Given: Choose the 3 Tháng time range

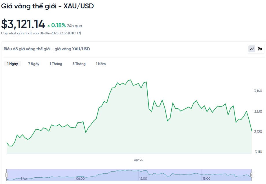Looking at the screenshot, I should click(79, 64).
